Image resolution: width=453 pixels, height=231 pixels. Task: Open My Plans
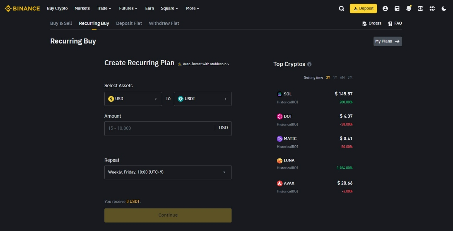tap(388, 41)
